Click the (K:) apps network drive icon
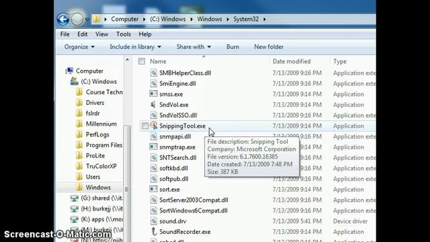430x242 pixels. pos(74,220)
